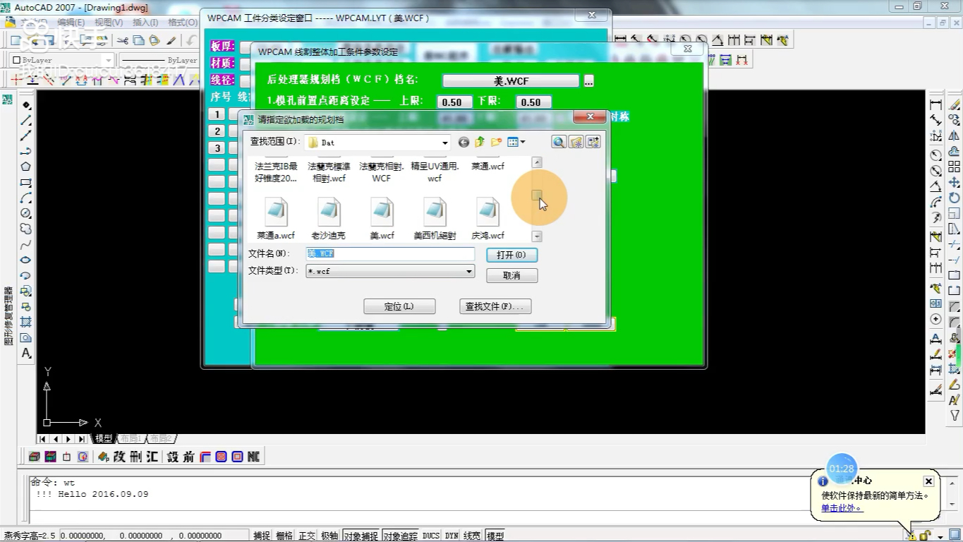The image size is (963, 542).
Task: Select the Arc draw tool
Action: 25,198
